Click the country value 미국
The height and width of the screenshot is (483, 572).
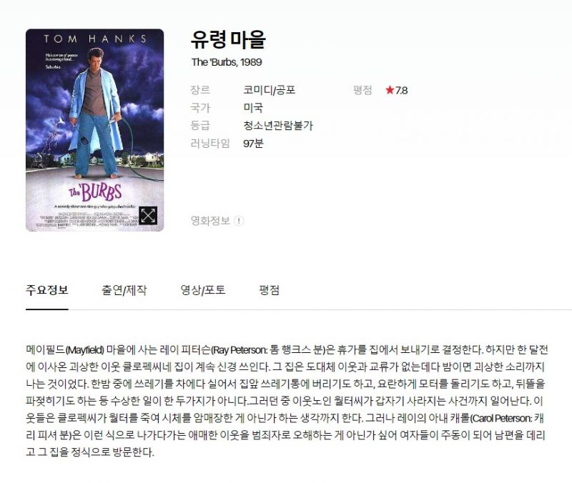click(x=253, y=108)
